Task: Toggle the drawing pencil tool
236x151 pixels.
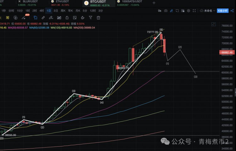Action: click(171, 11)
